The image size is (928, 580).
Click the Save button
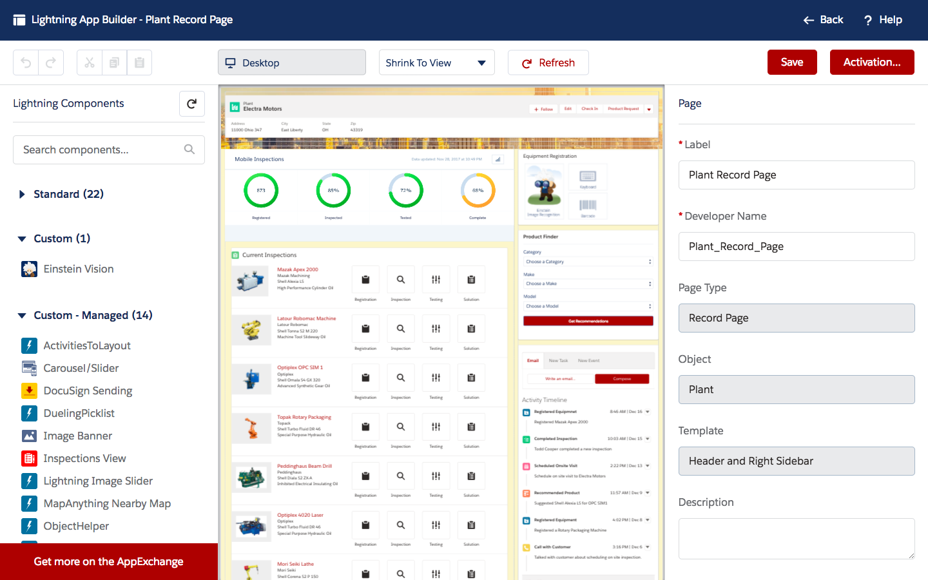pyautogui.click(x=792, y=63)
